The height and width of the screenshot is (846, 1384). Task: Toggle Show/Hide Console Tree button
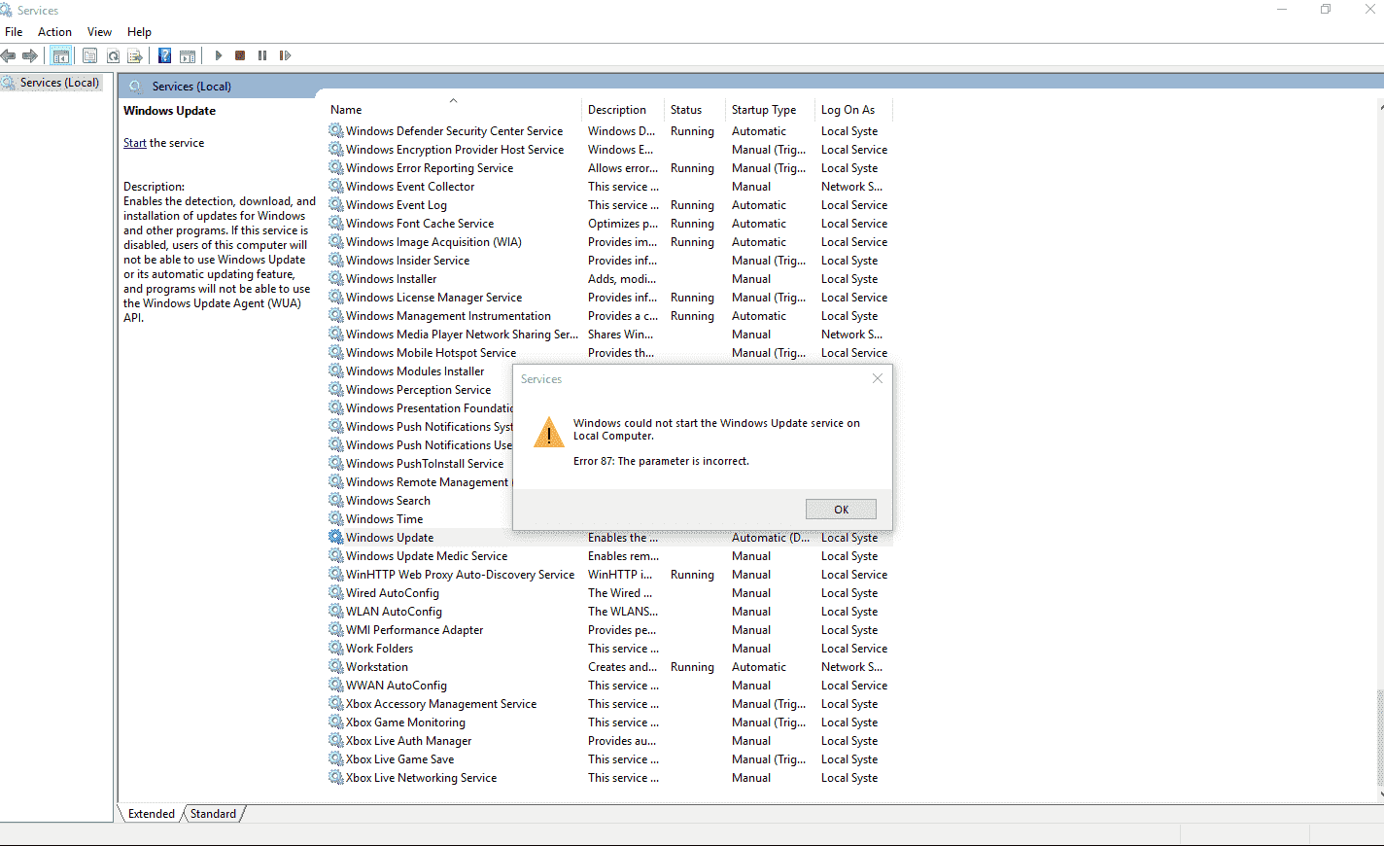click(61, 55)
